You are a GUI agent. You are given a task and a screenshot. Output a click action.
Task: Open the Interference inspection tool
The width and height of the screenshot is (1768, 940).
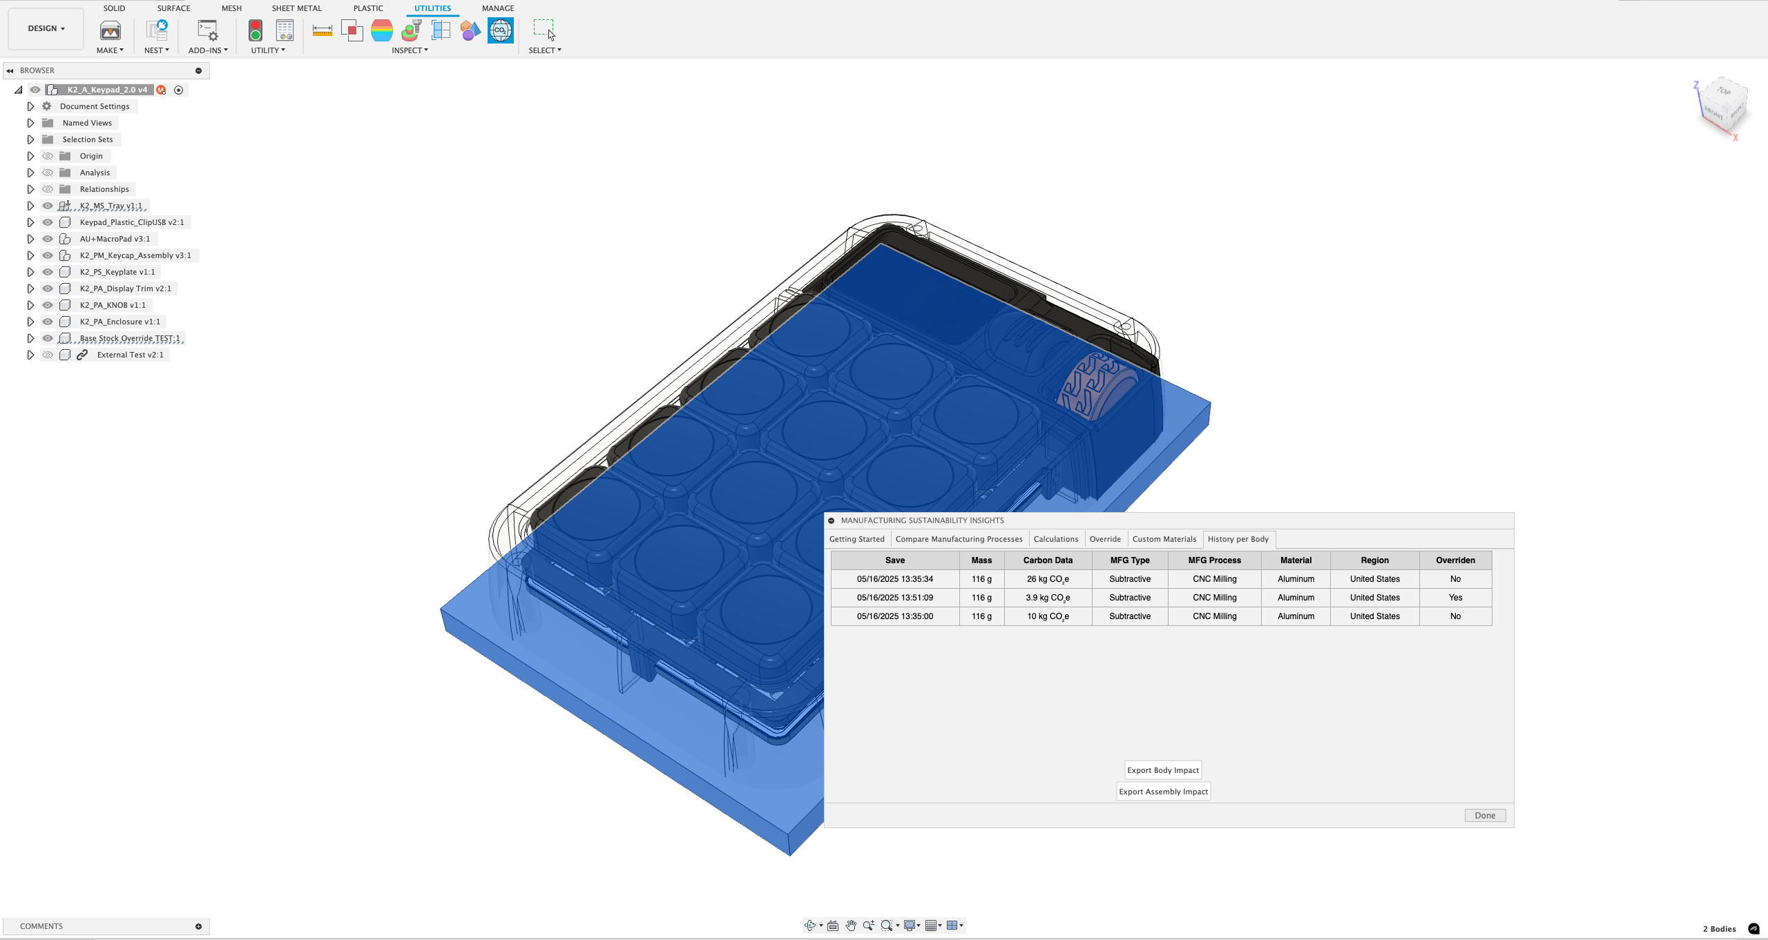tap(352, 30)
